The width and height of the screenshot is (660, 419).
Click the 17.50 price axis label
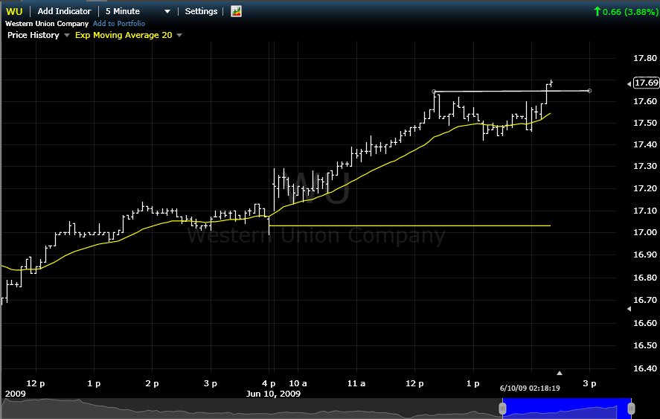click(645, 123)
